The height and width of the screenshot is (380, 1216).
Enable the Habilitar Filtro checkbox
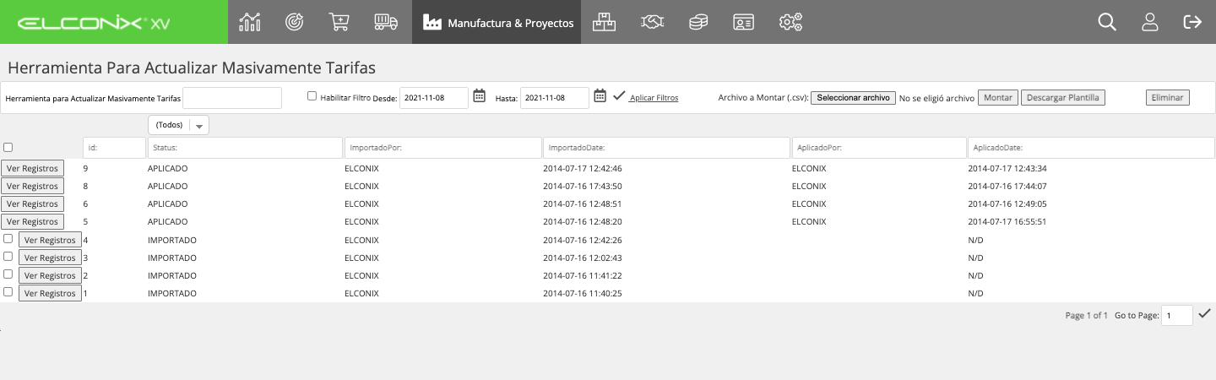coord(312,96)
